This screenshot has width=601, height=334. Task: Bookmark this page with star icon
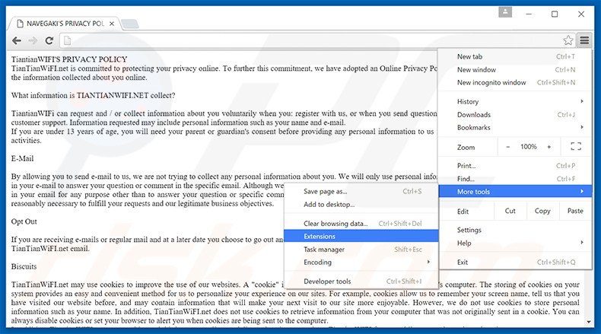pyautogui.click(x=568, y=40)
